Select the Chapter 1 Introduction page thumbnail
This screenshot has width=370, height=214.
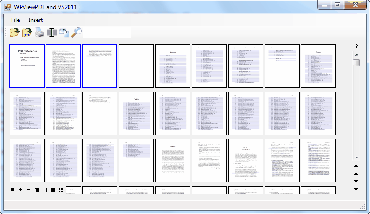246,160
